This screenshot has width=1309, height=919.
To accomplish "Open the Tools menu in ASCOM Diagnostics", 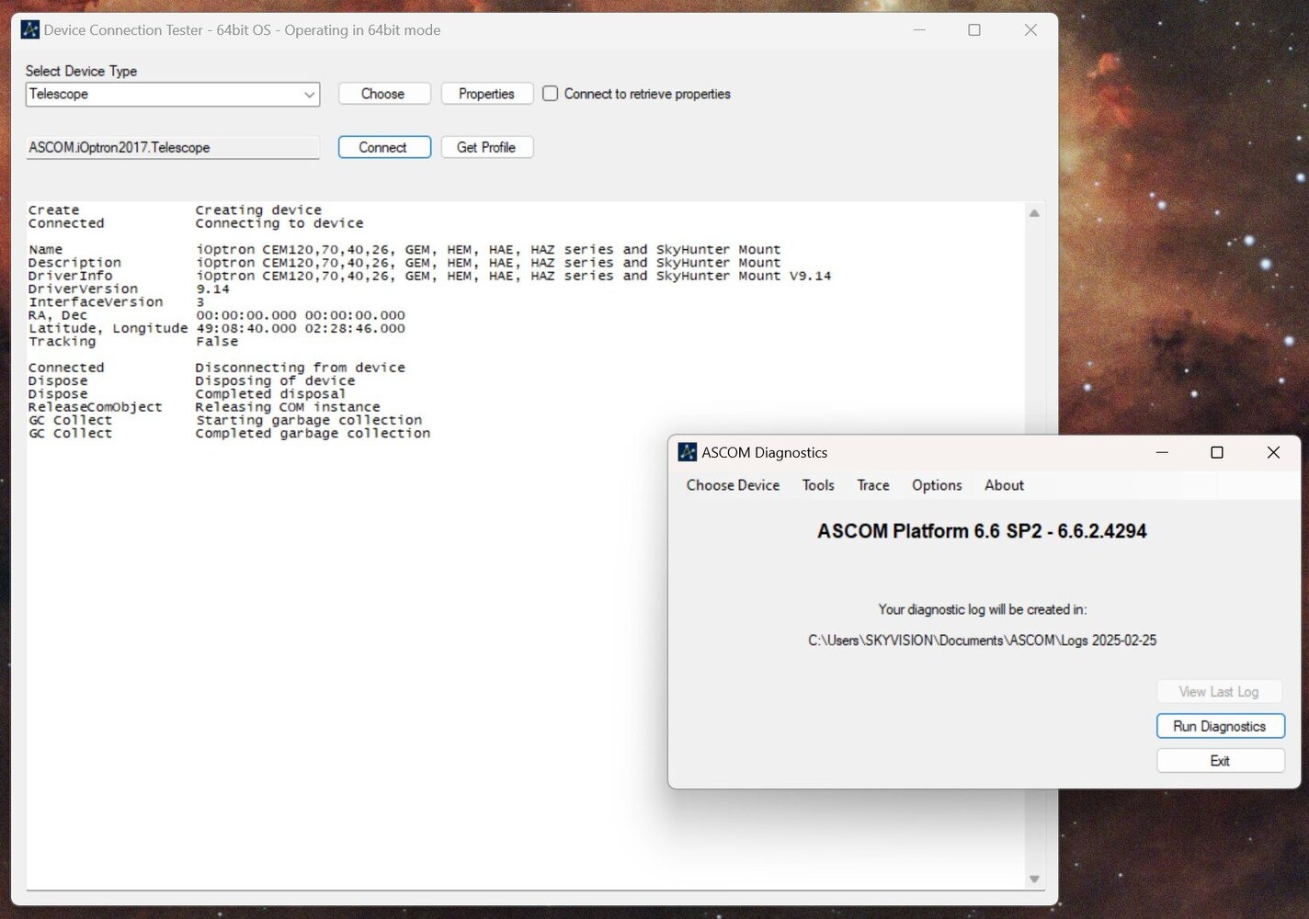I will pos(818,485).
